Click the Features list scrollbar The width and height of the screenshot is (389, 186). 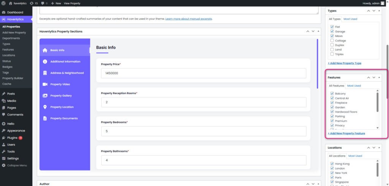coord(377,103)
